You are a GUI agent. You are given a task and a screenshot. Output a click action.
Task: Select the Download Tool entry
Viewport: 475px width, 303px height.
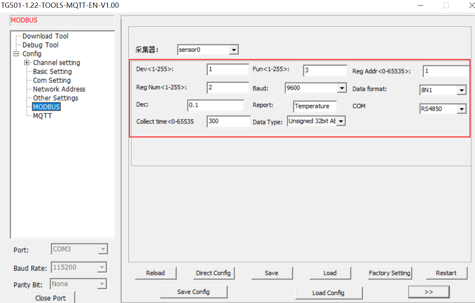pyautogui.click(x=45, y=36)
